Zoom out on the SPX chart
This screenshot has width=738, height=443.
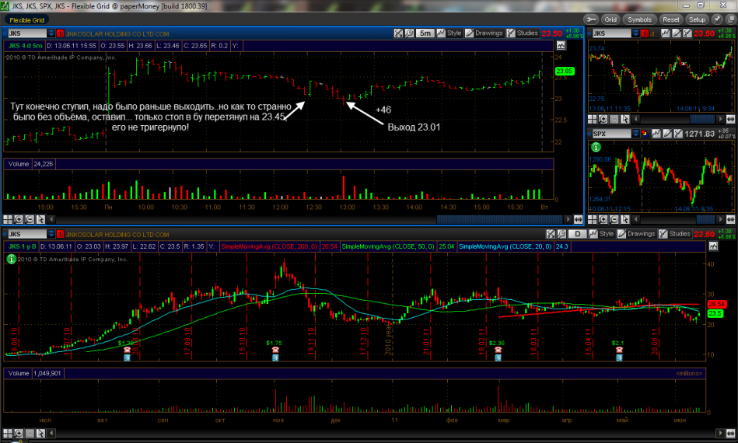pyautogui.click(x=614, y=219)
